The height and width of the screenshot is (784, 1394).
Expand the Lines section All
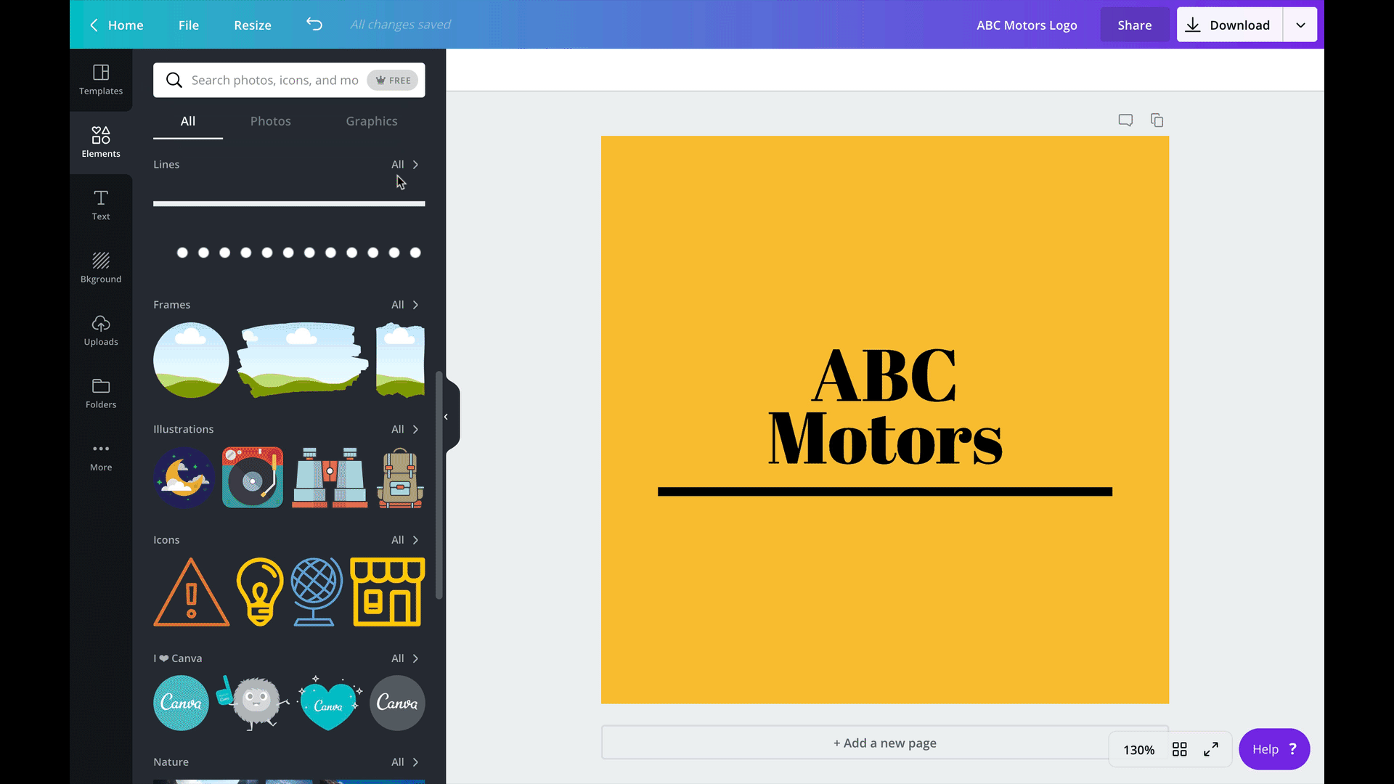click(404, 163)
